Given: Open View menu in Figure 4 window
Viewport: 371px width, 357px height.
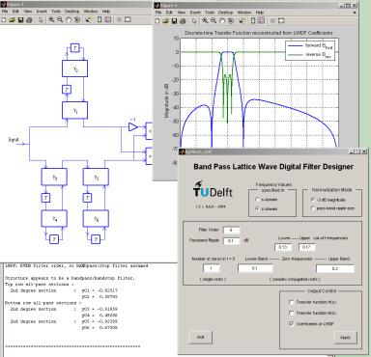Looking at the screenshot, I should tap(182, 13).
